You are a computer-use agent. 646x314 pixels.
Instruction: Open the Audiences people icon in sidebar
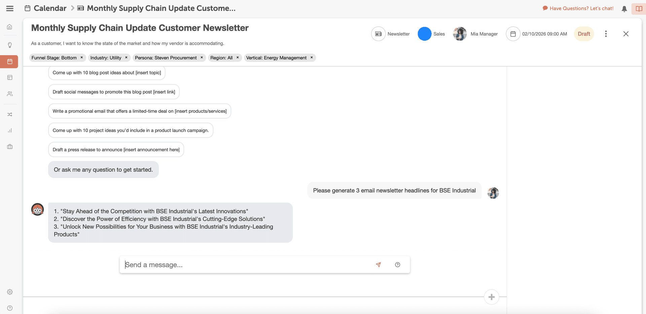coord(9,94)
